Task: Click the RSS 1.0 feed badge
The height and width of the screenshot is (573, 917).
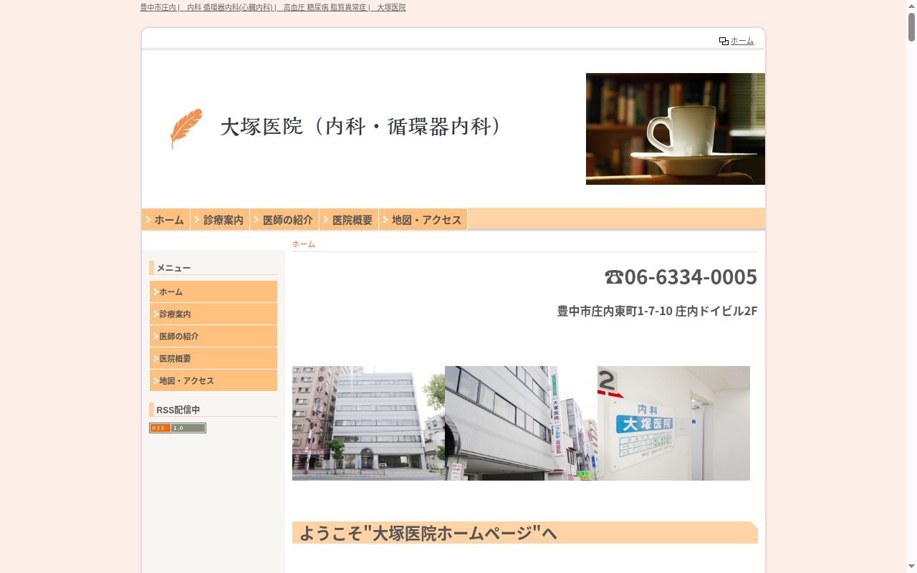Action: click(178, 428)
